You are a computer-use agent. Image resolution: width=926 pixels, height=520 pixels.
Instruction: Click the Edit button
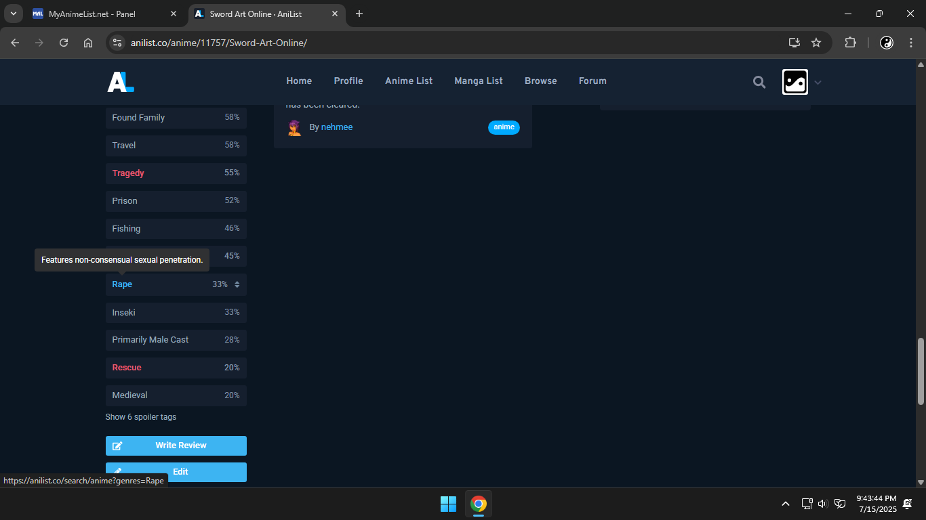pyautogui.click(x=176, y=472)
